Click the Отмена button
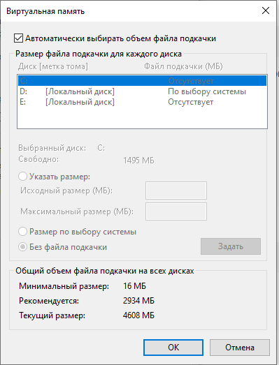Image resolution: width=279 pixels, height=365 pixels. pyautogui.click(x=240, y=348)
